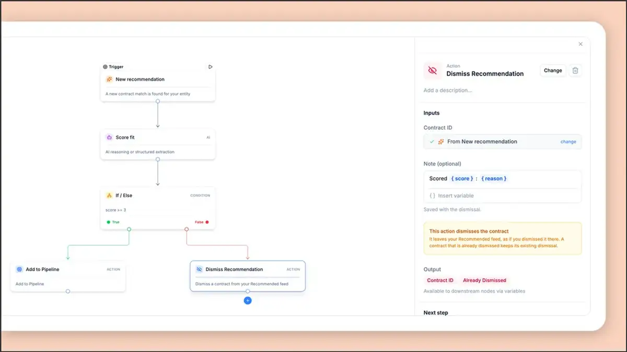Click 'Dismiss a contract from your Recommended feed'

pos(242,284)
